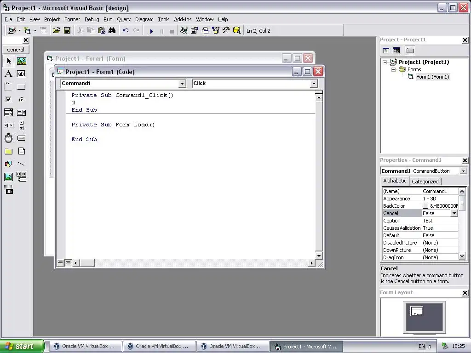Select the Pointer tool in toolbox
This screenshot has width=471, height=353.
pos(9,61)
